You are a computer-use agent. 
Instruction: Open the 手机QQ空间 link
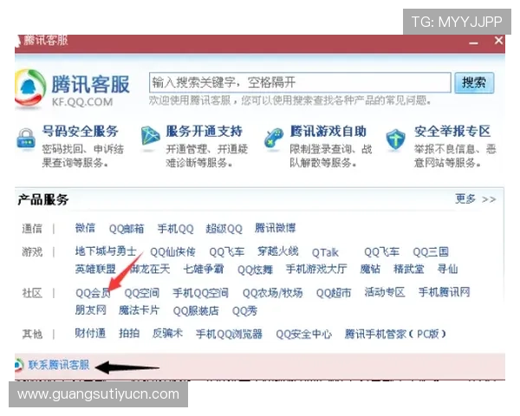tap(201, 293)
